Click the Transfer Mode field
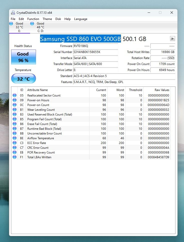Viewport: 184px width, 242px height. click(96, 64)
